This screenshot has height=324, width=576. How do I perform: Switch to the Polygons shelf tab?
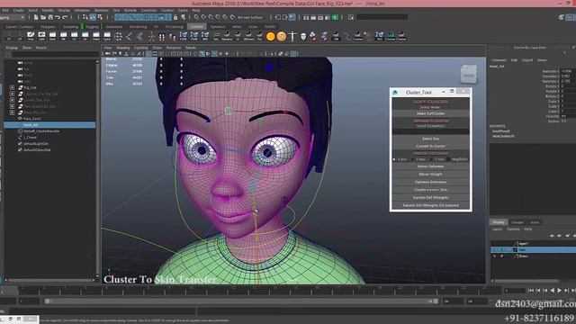click(x=48, y=27)
